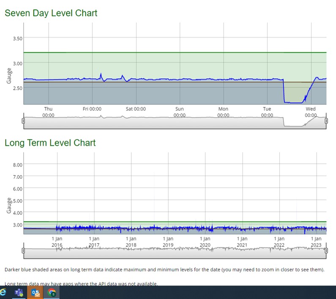This screenshot has height=299, width=336.
Task: Click the Sat 00:00 axis label
Action: (136, 109)
